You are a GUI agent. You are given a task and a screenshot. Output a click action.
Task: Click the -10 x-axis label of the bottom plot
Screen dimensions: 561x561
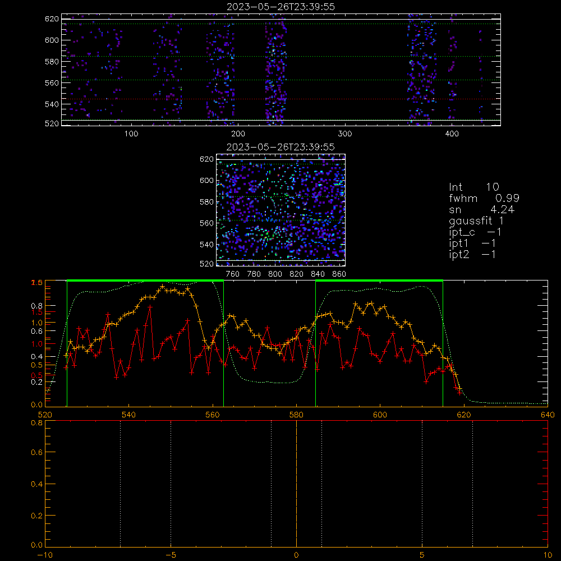point(45,555)
